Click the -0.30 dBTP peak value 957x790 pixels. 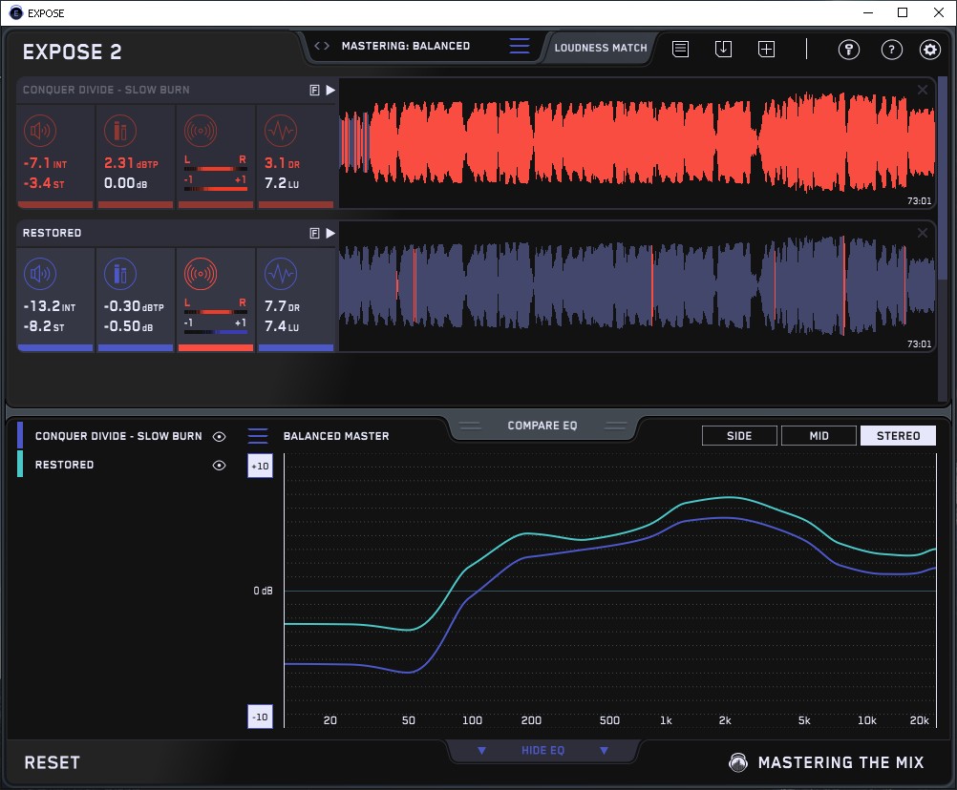click(134, 306)
